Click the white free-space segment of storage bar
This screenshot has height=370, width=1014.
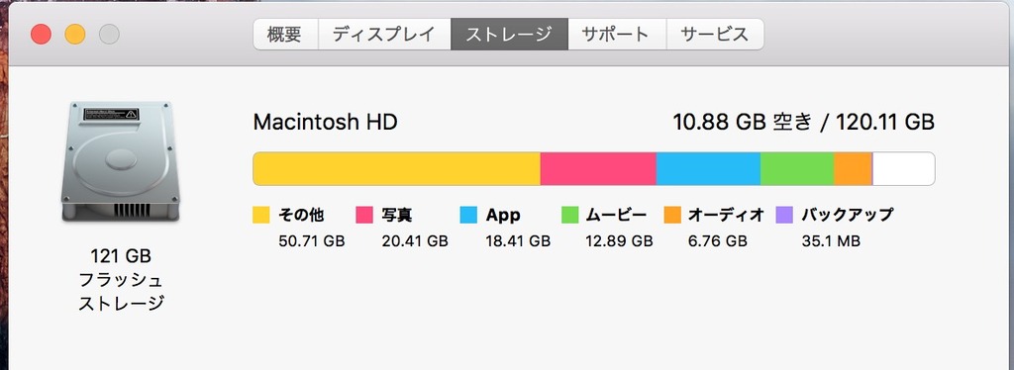pos(904,168)
